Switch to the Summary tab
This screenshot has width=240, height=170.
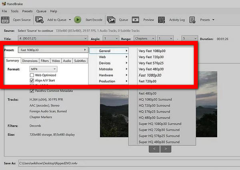pyautogui.click(x=12, y=61)
